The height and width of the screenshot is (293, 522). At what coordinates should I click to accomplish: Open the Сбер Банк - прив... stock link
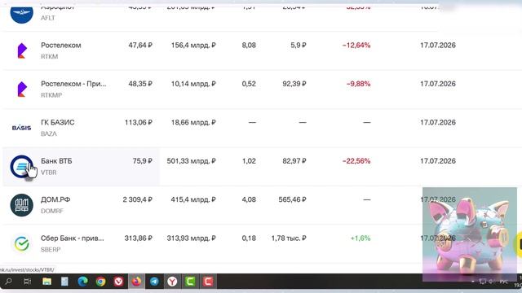pyautogui.click(x=73, y=238)
